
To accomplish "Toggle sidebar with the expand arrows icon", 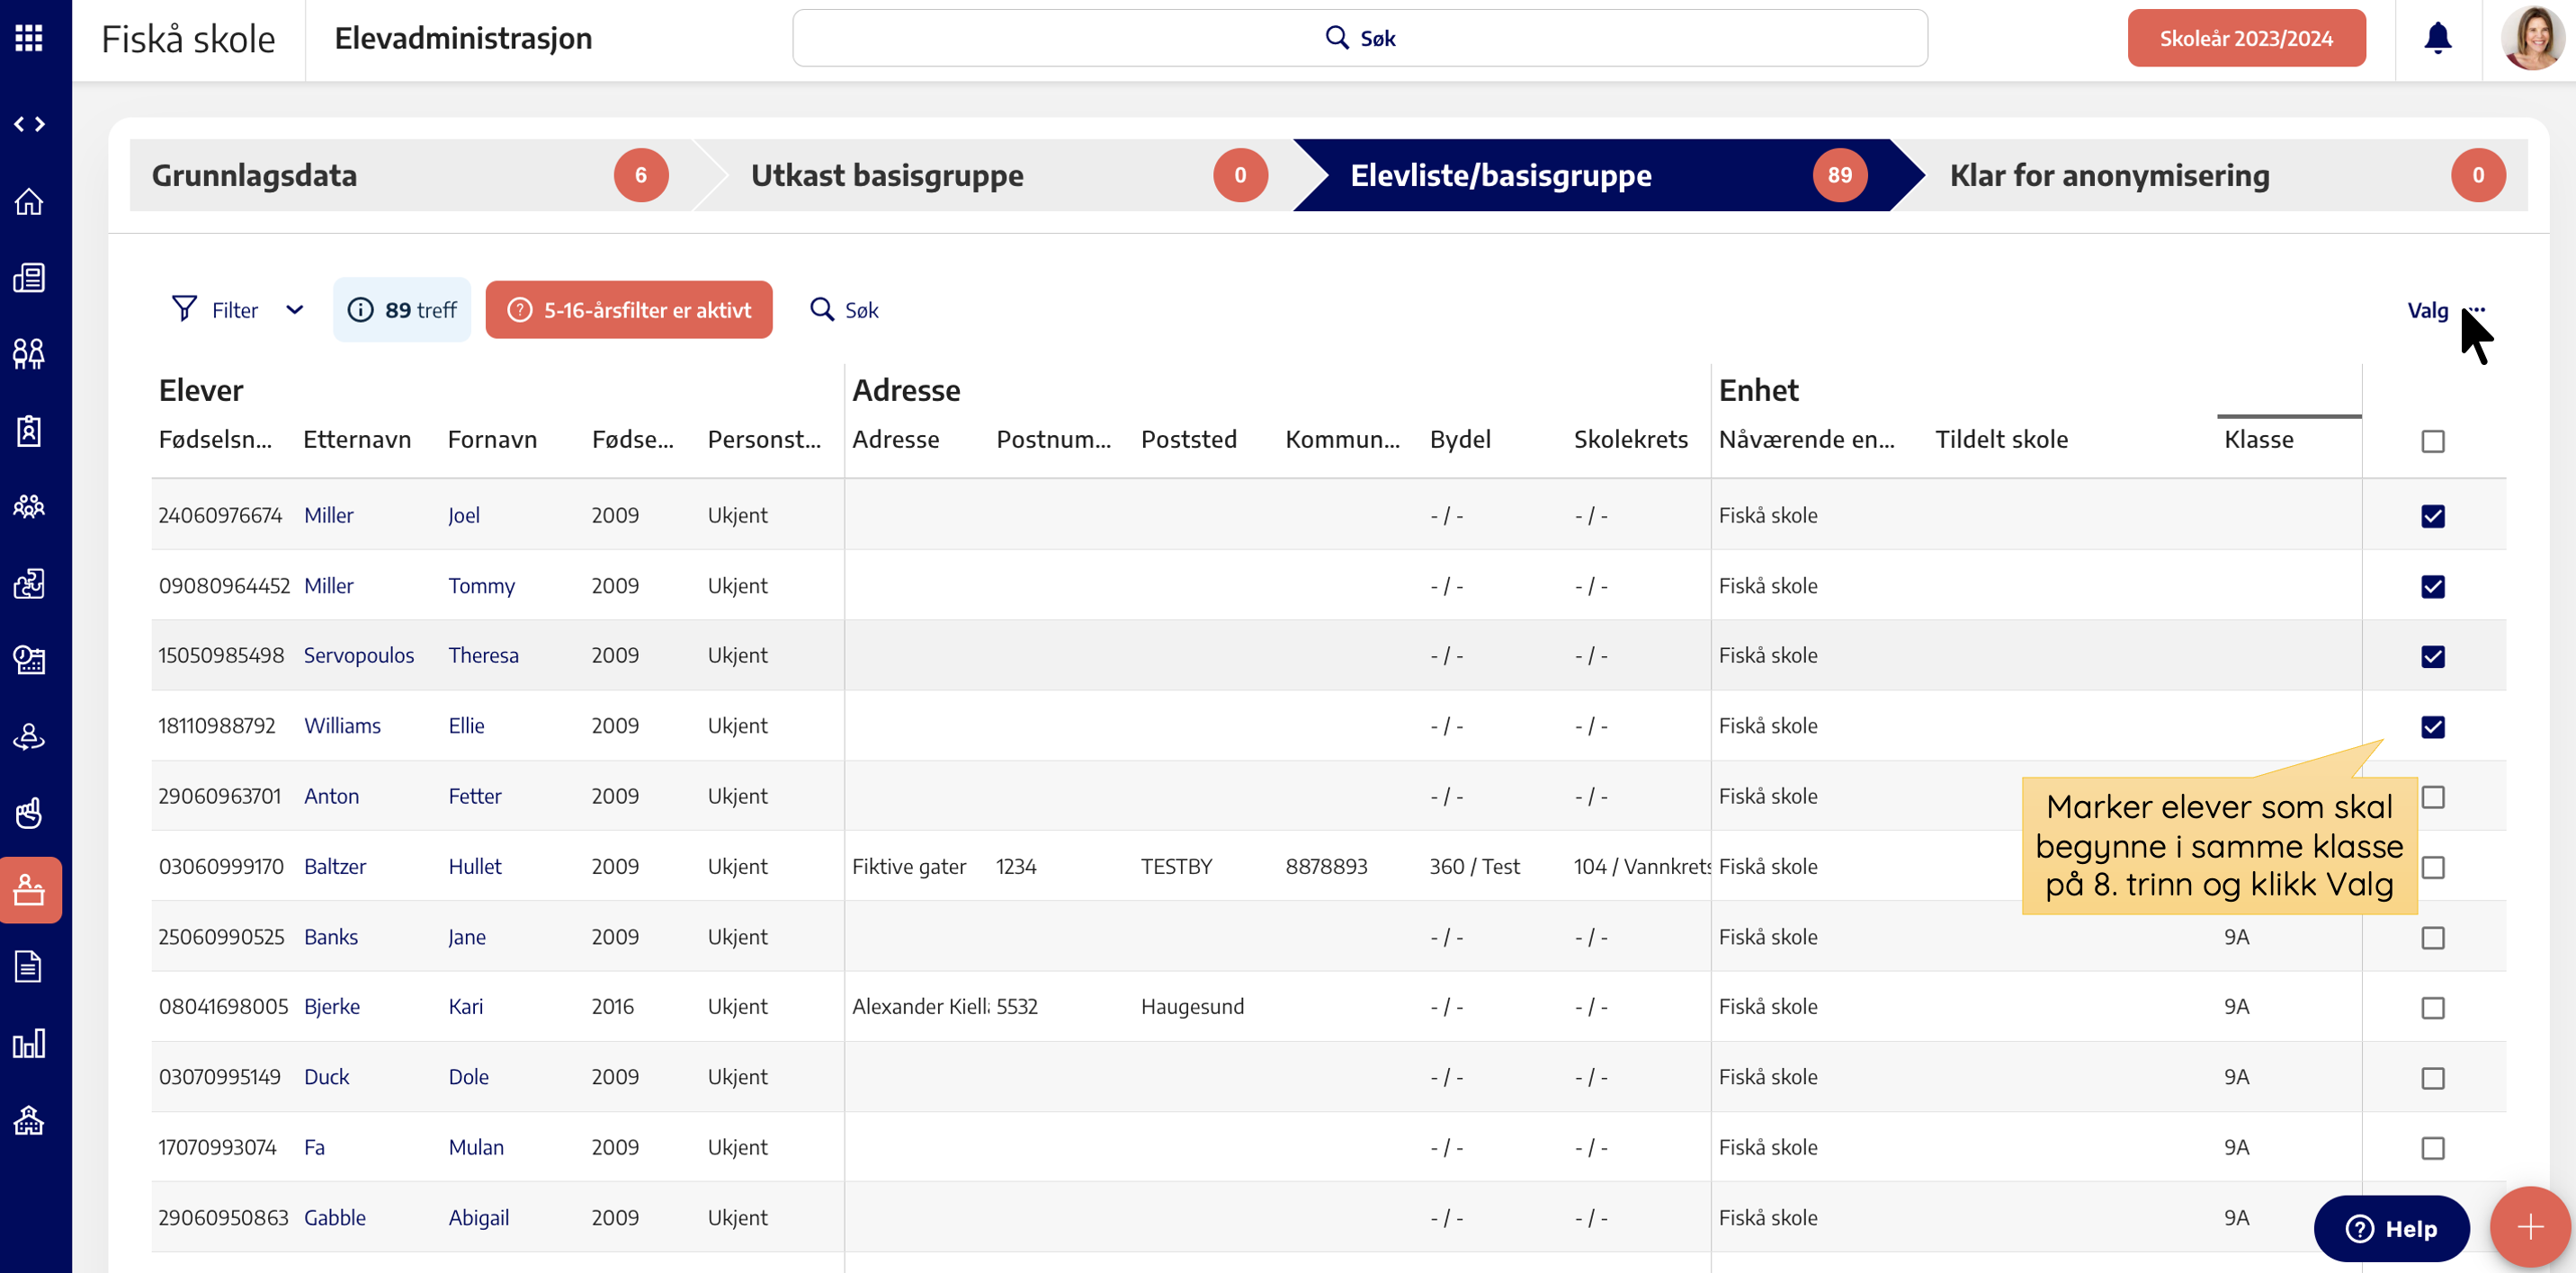I will 29,124.
